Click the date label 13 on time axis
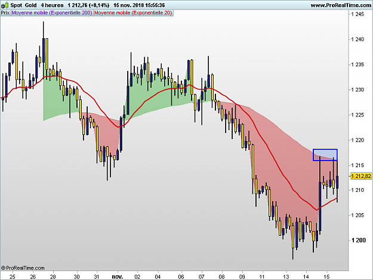The image size is (373, 280). click(x=286, y=276)
